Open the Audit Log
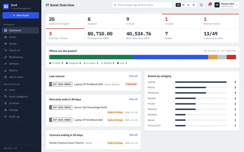Viewport: 244px width, 152px height. (x=21, y=117)
